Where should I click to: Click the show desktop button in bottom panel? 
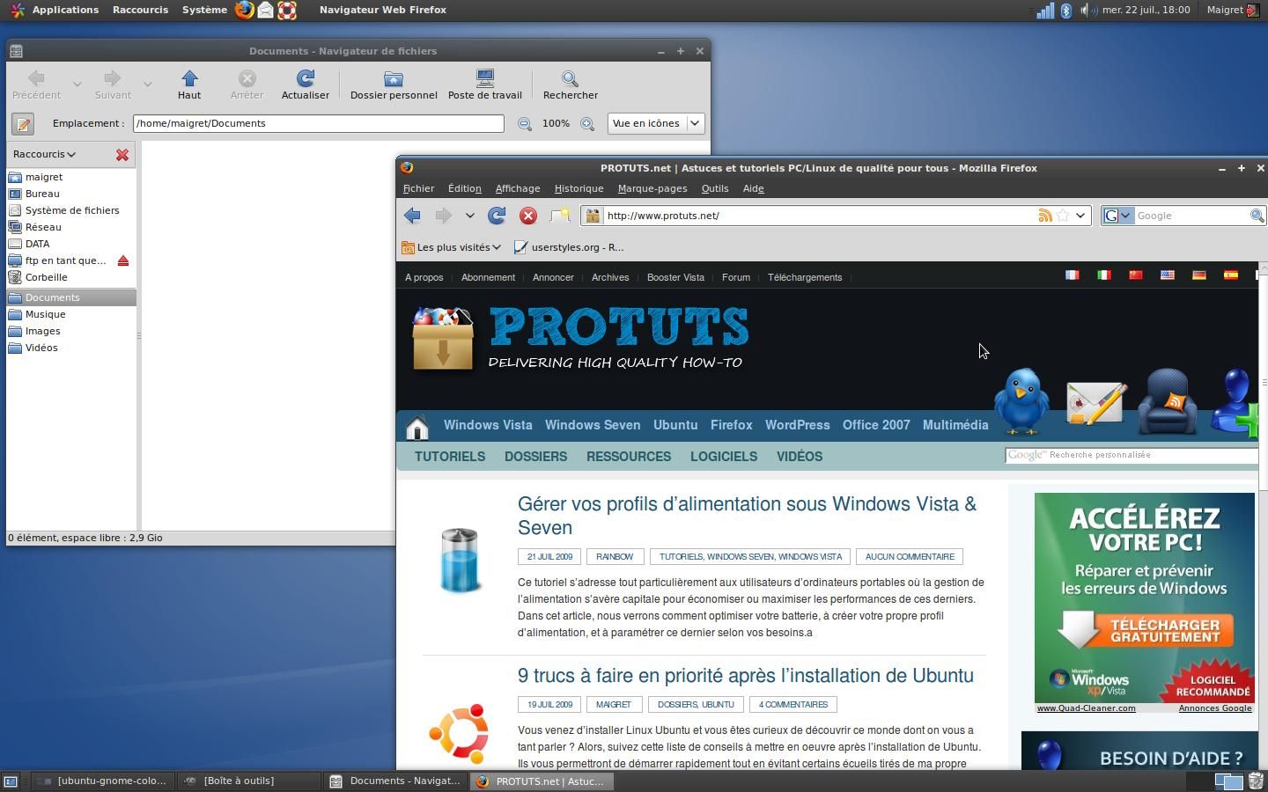11,781
